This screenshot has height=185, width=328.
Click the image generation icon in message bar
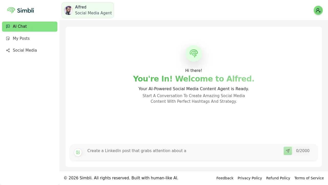(78, 152)
